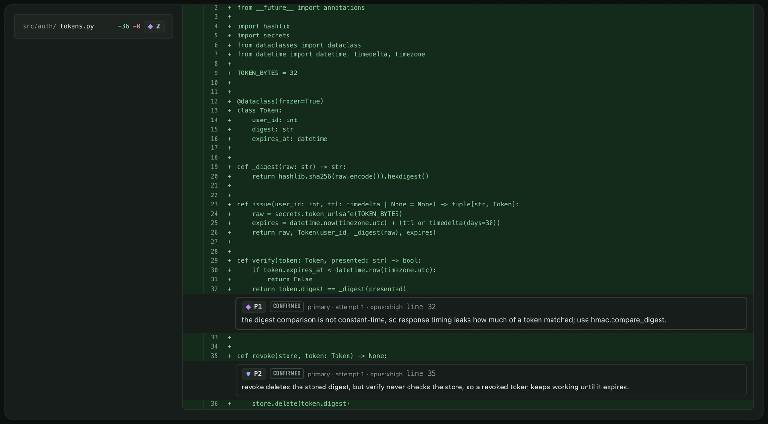Screen dimensions: 768x424
Task: Click line number 36 in the gutter
Action: [214, 404]
